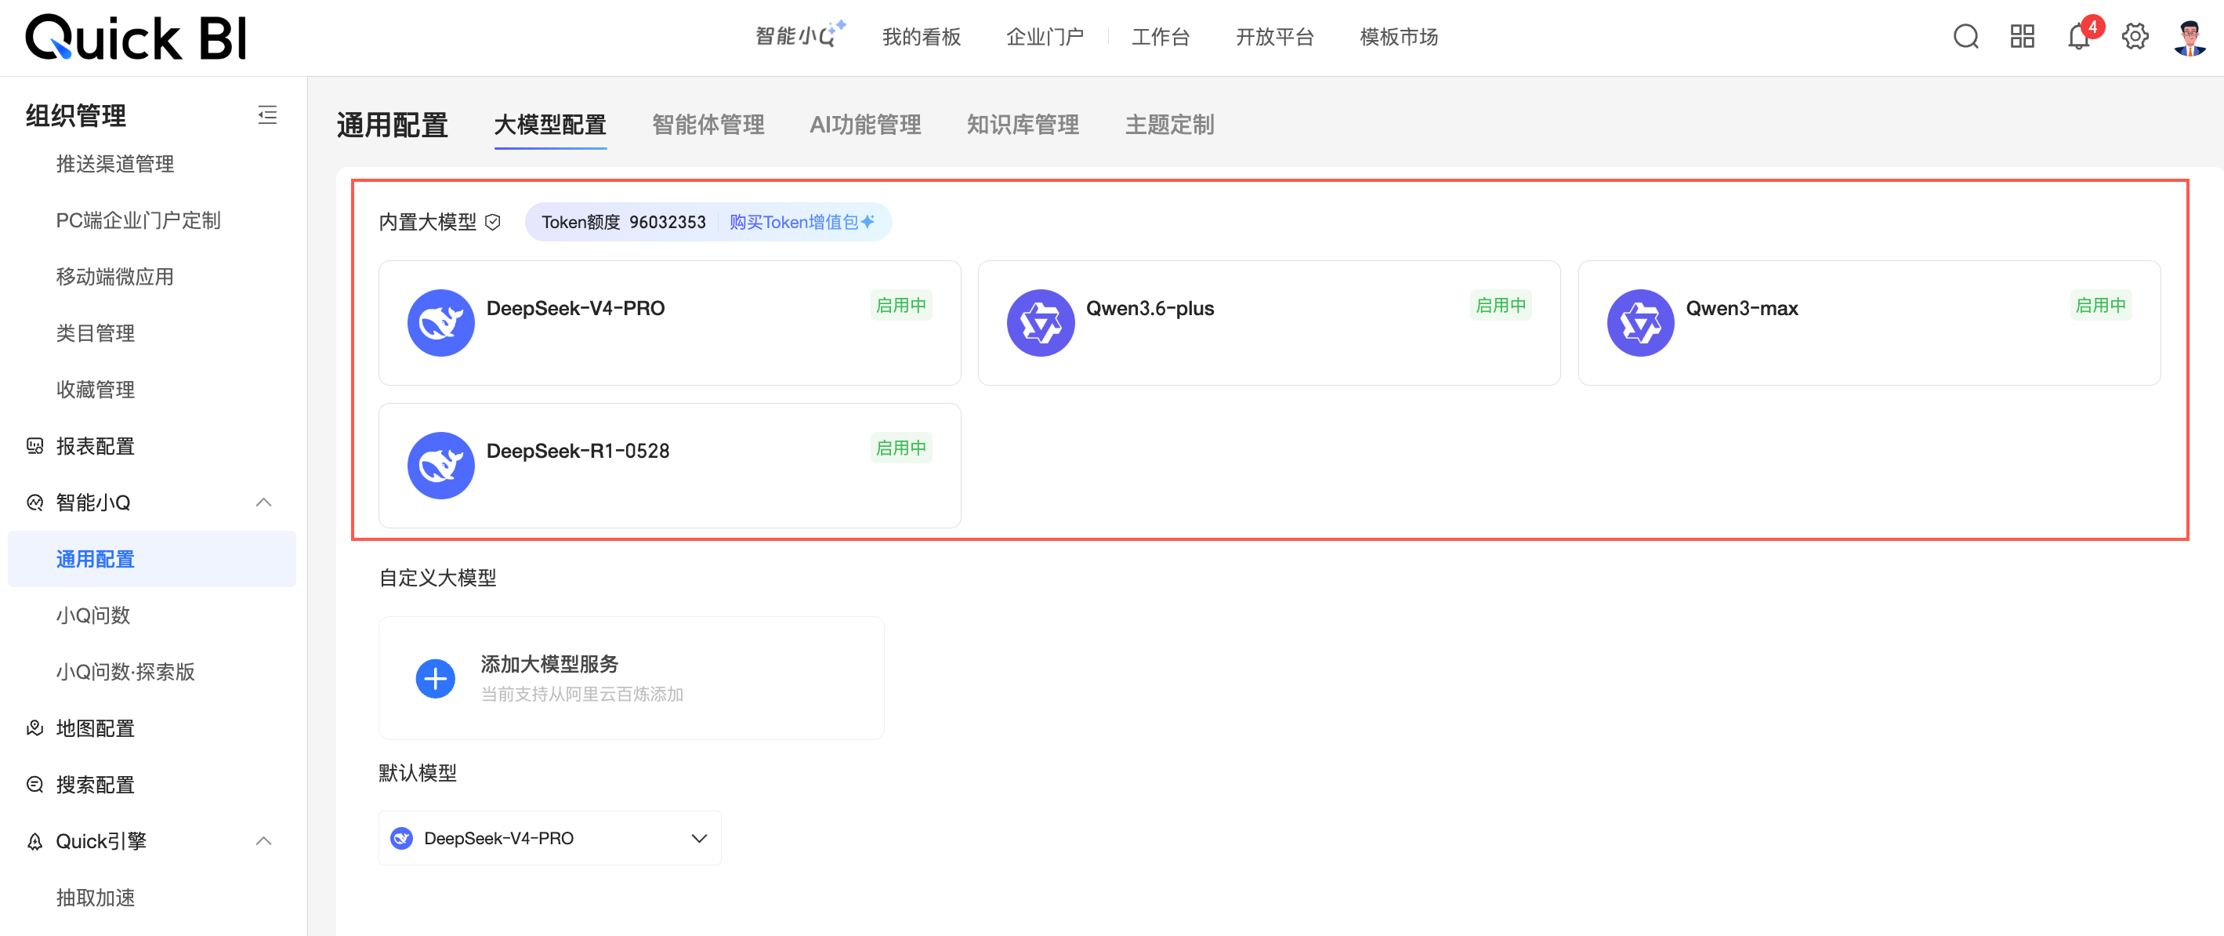Click the 购买Token增值包 link
Screen dimensions: 2224x936
(802, 222)
